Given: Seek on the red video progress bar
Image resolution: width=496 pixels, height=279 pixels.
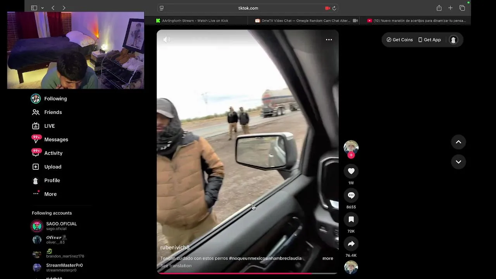Looking at the screenshot, I should [x=247, y=273].
